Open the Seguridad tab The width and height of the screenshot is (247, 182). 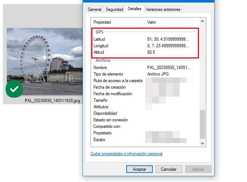(114, 9)
